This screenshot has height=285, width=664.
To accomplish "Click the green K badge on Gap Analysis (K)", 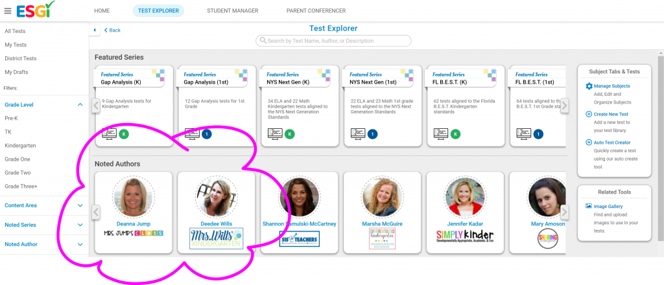I will coord(124,135).
